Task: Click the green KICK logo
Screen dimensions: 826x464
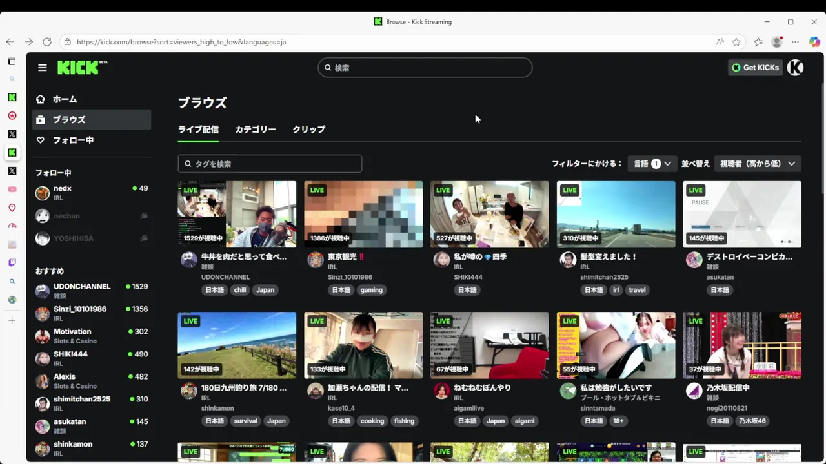Action: [82, 67]
